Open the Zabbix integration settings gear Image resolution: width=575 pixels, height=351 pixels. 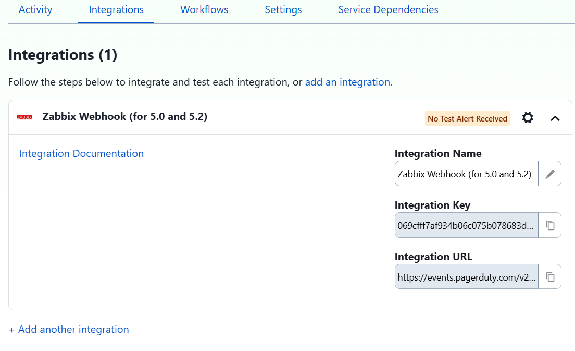[528, 118]
